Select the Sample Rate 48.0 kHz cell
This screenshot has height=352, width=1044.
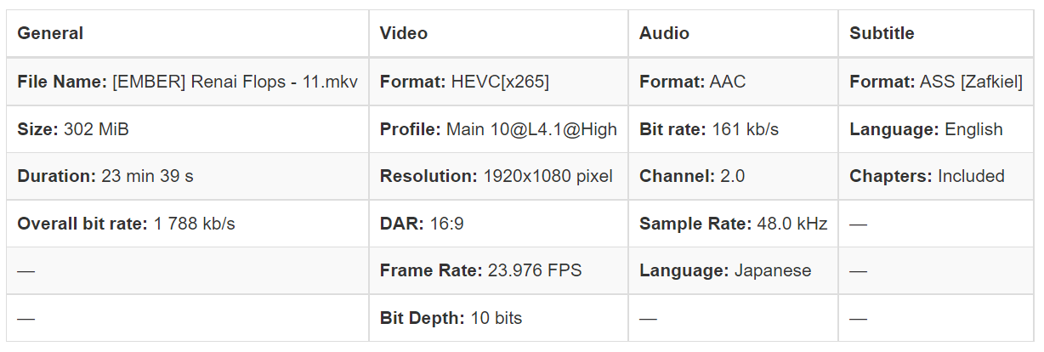[733, 224]
